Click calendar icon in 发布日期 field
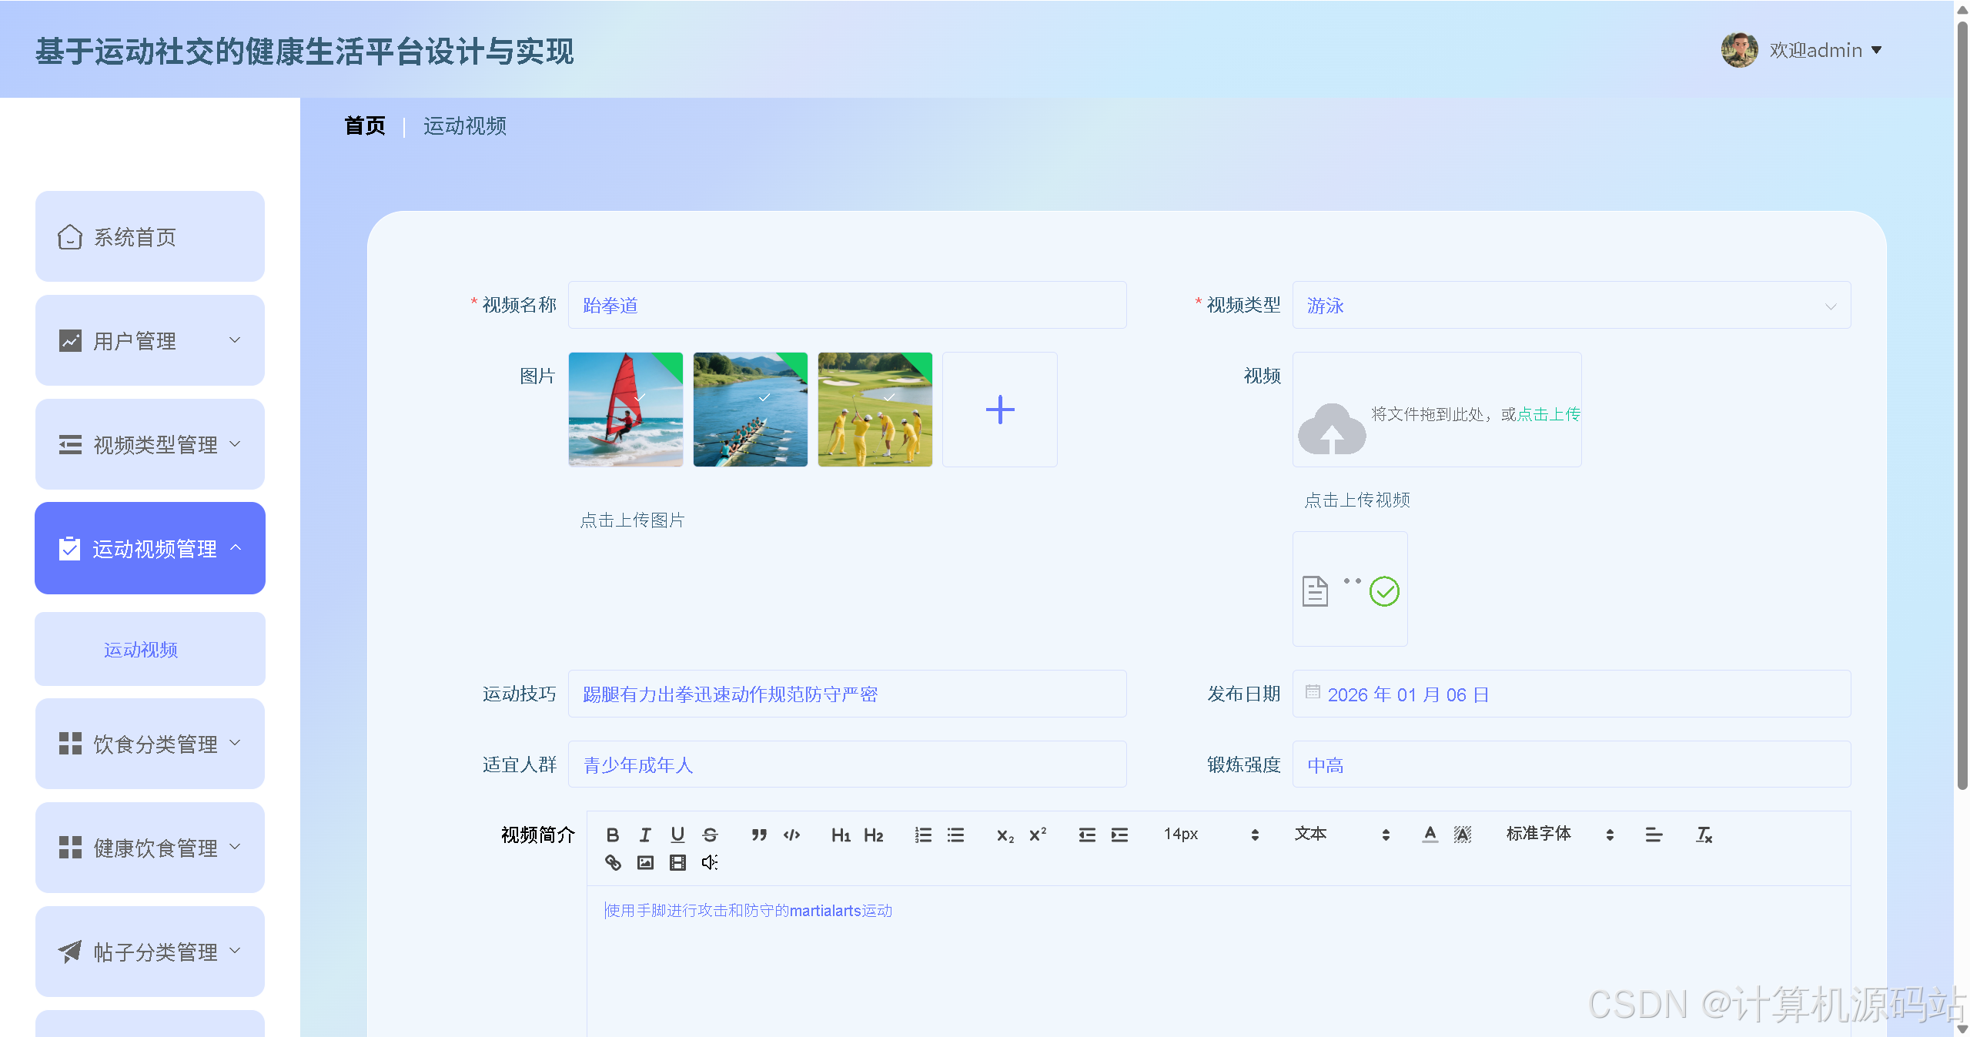This screenshot has height=1037, width=1970. click(1313, 692)
